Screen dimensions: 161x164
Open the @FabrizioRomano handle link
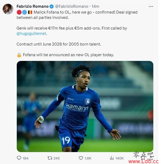(x=72, y=6)
